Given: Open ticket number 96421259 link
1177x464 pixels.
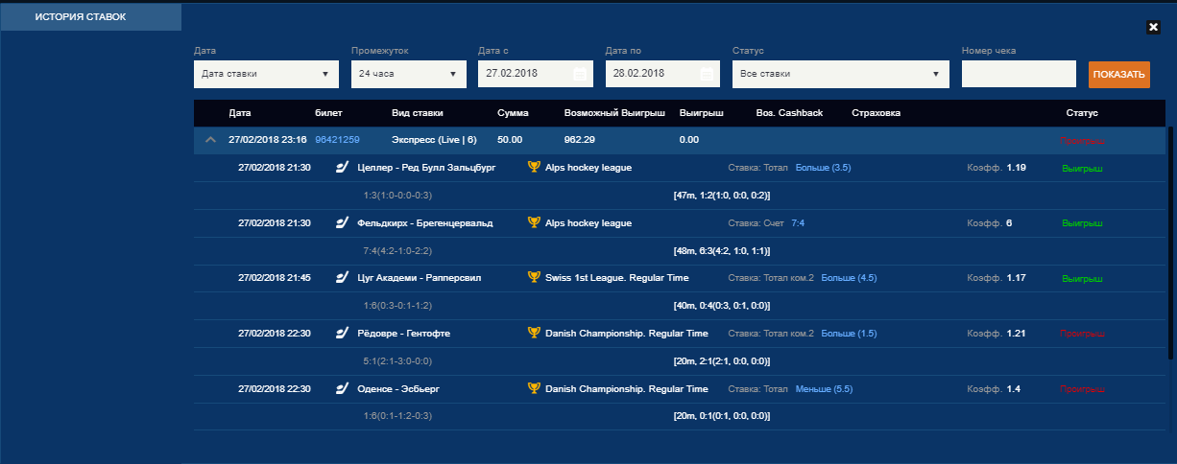Looking at the screenshot, I should pos(337,140).
